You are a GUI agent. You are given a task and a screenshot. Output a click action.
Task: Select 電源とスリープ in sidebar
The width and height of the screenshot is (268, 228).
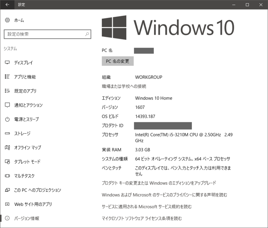(26, 119)
